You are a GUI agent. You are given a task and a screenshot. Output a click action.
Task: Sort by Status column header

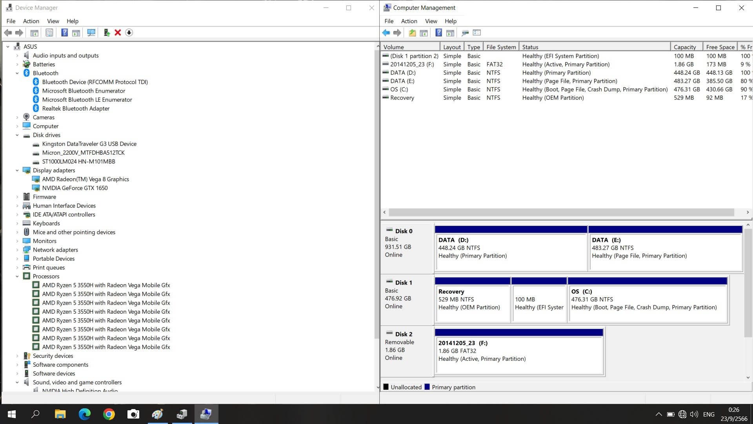coord(595,47)
